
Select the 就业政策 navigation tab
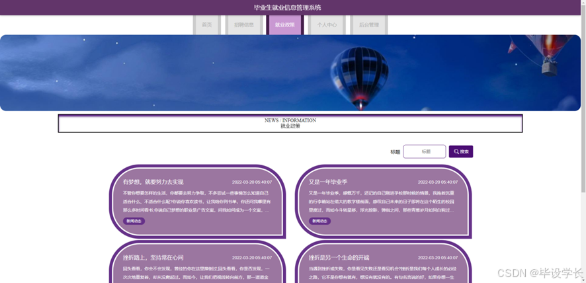(285, 25)
